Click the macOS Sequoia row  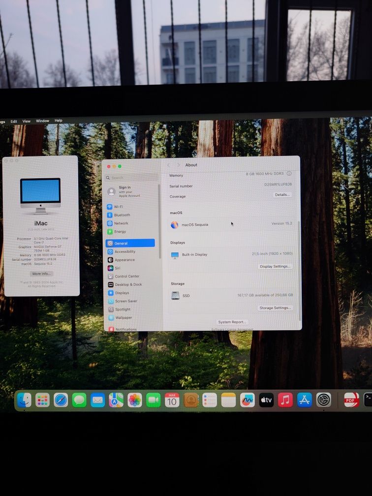(x=231, y=224)
